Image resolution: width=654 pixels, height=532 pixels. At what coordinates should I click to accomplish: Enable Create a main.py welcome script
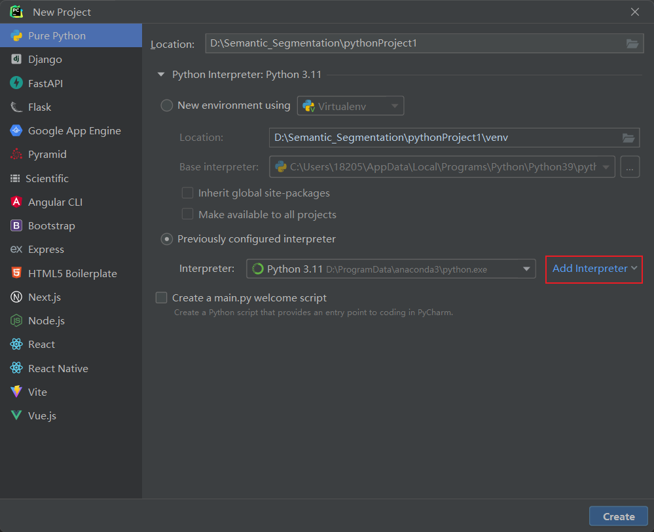(x=162, y=297)
